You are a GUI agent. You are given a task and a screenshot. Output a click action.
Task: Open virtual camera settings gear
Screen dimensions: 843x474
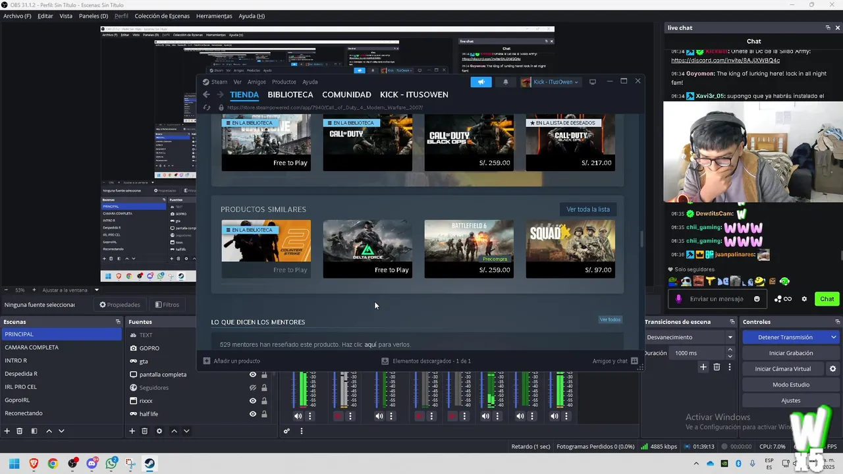pos(832,369)
